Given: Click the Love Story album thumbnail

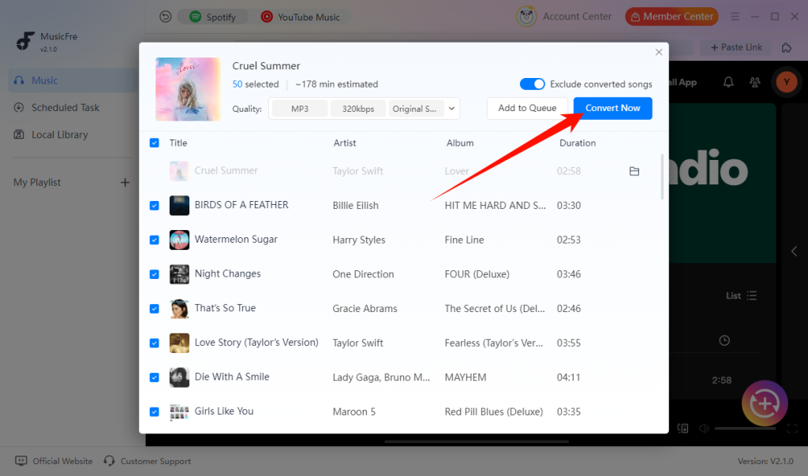Looking at the screenshot, I should [x=179, y=343].
